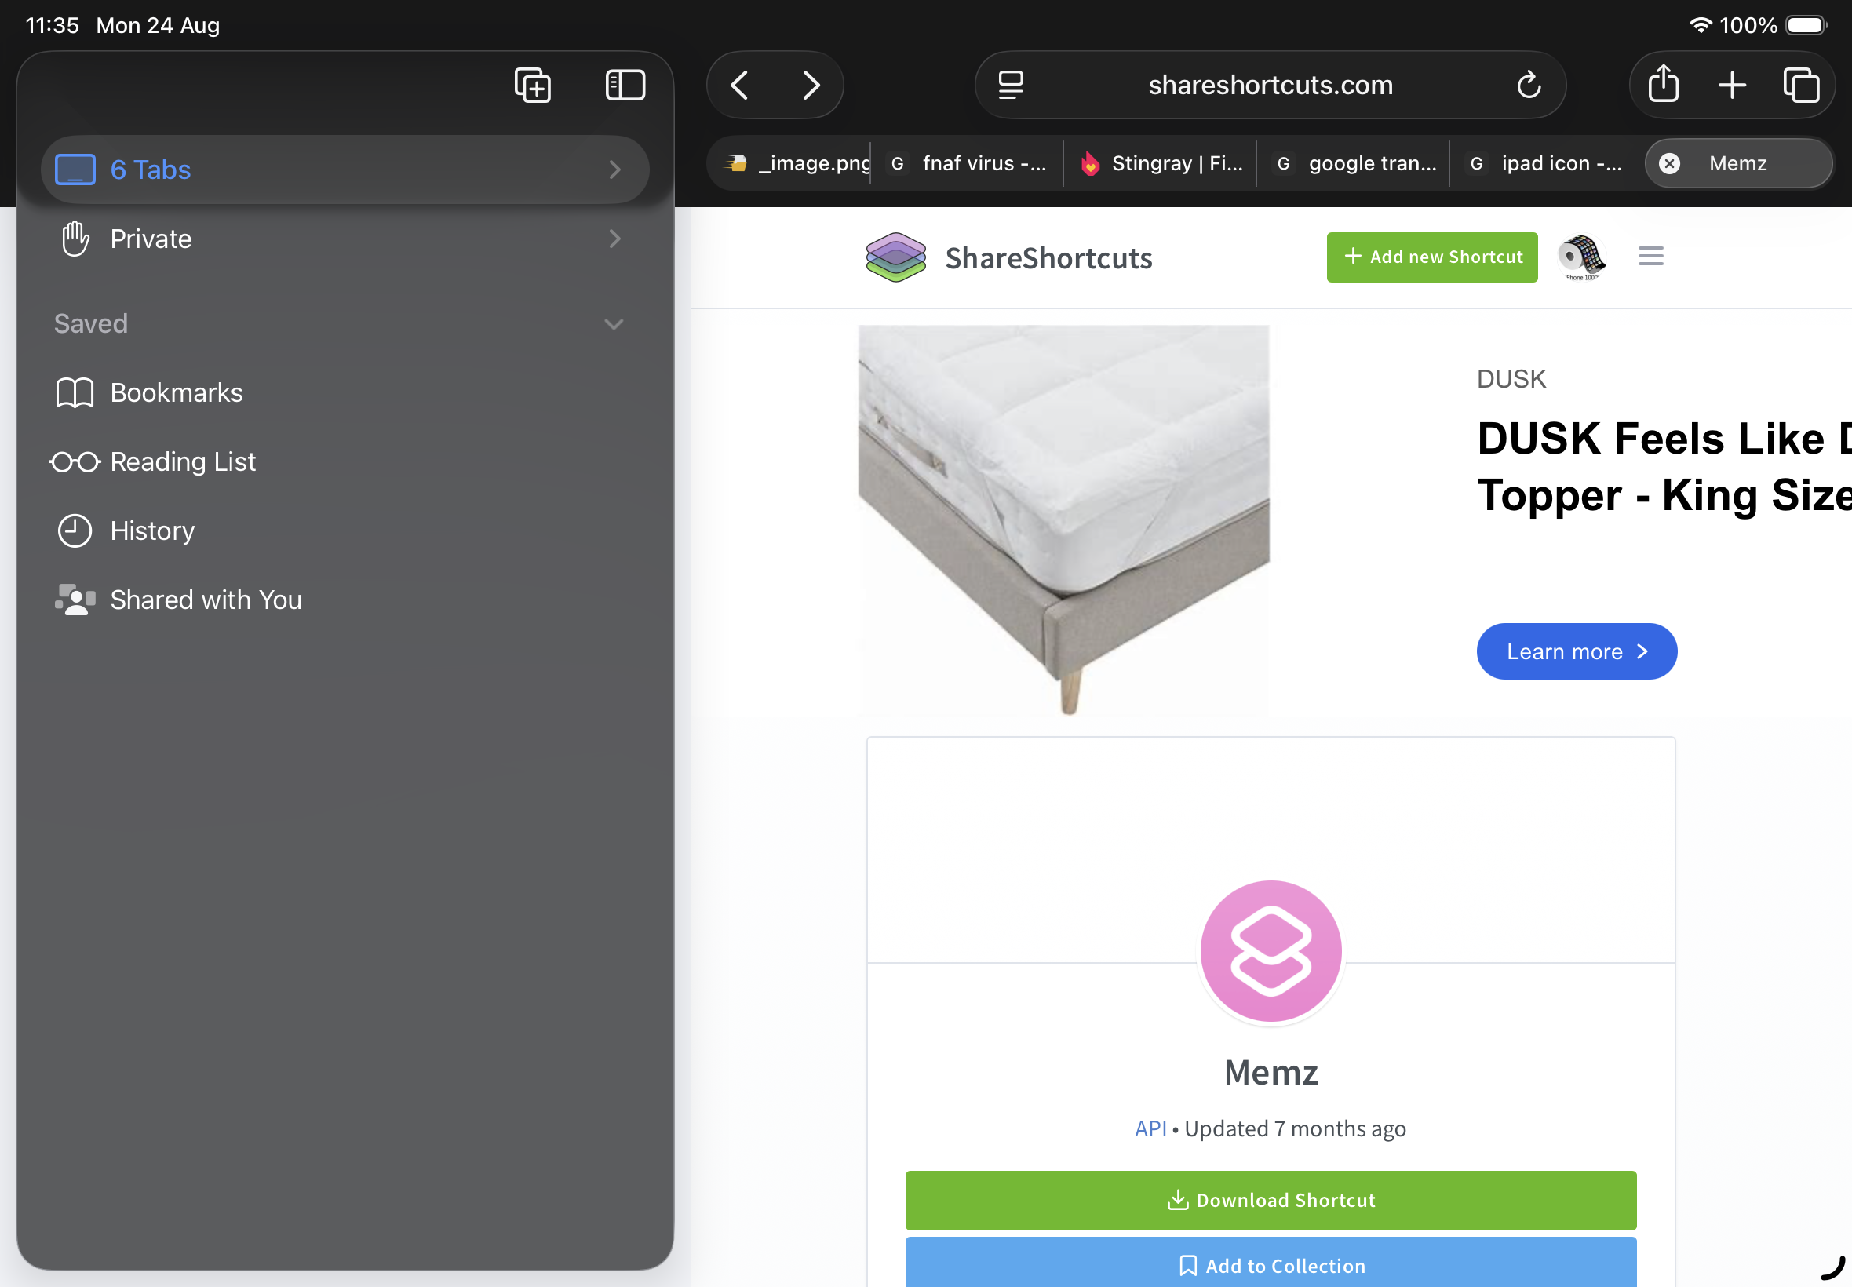Click Add new Shortcut button

coord(1432,257)
